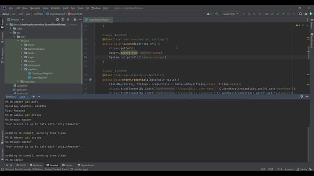314x176 pixels.
Task: Hide the Project panel with minus icon
Action: [80, 20]
